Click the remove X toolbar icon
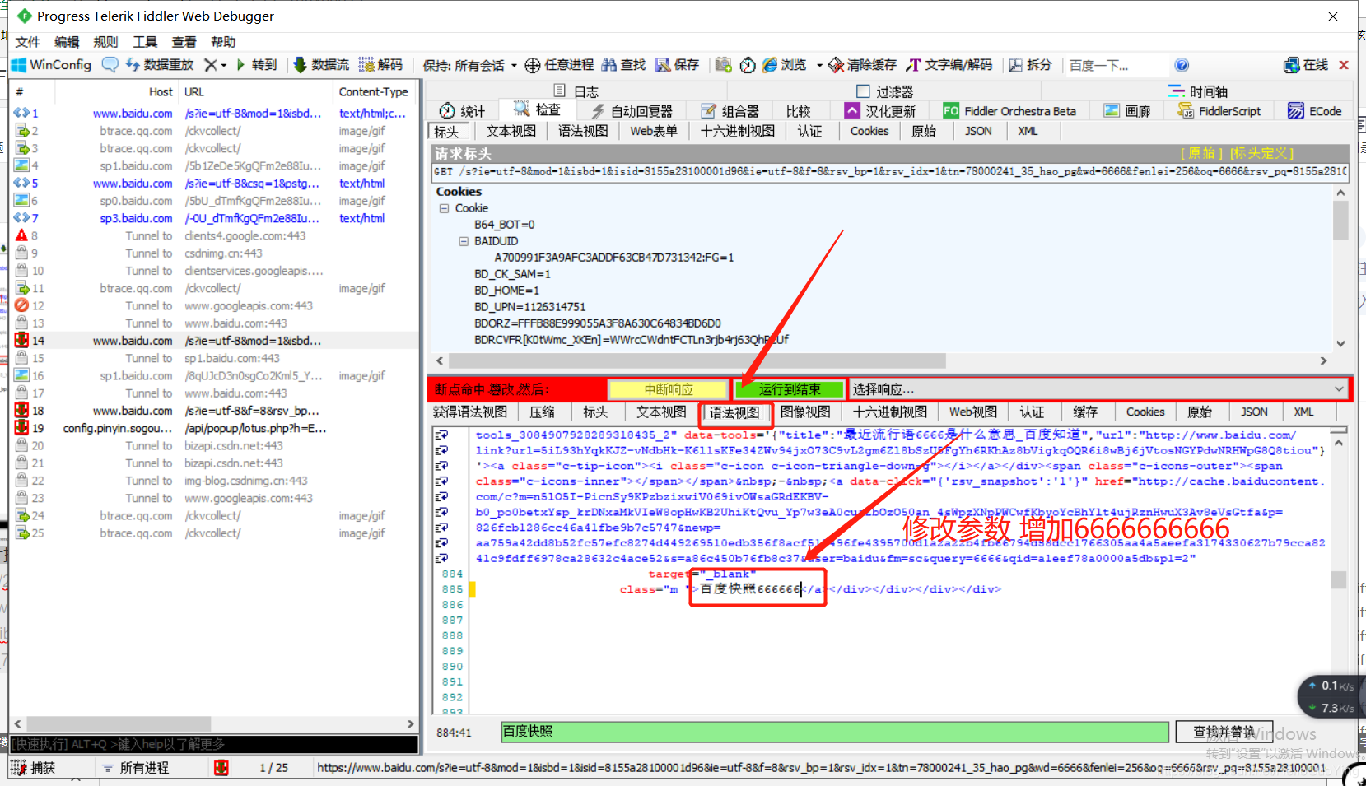The width and height of the screenshot is (1366, 786). pyautogui.click(x=211, y=65)
